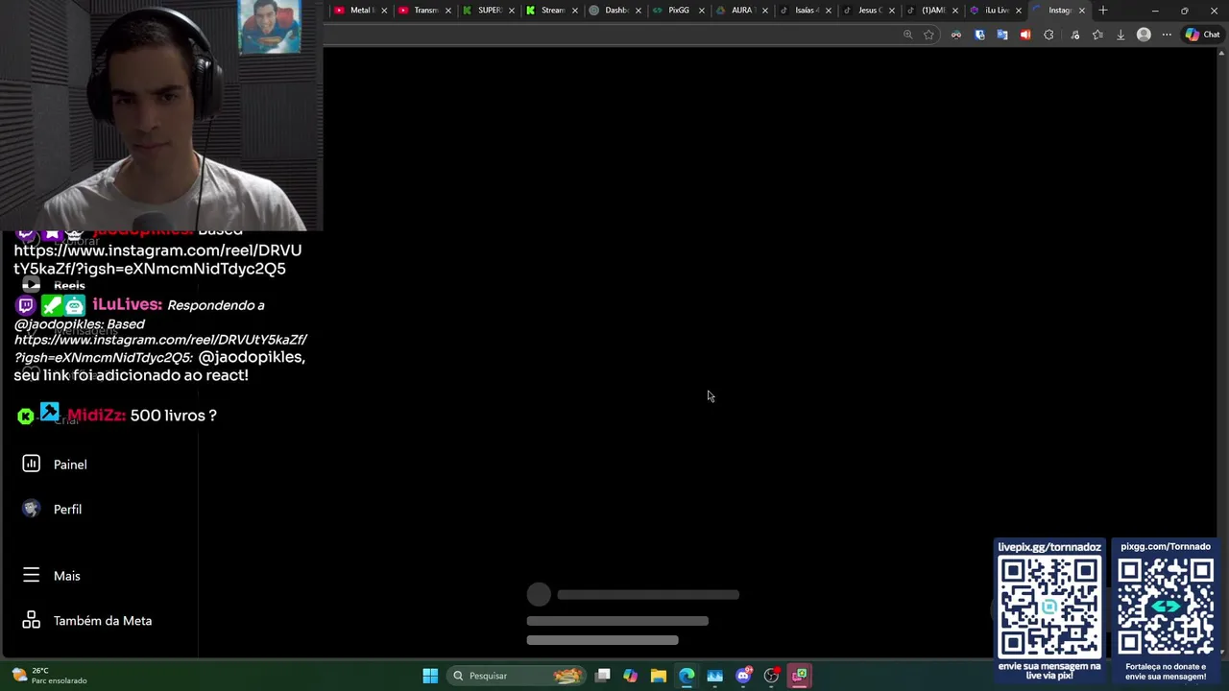
Task: Click the iLuLives username in chat
Action: [x=127, y=305]
